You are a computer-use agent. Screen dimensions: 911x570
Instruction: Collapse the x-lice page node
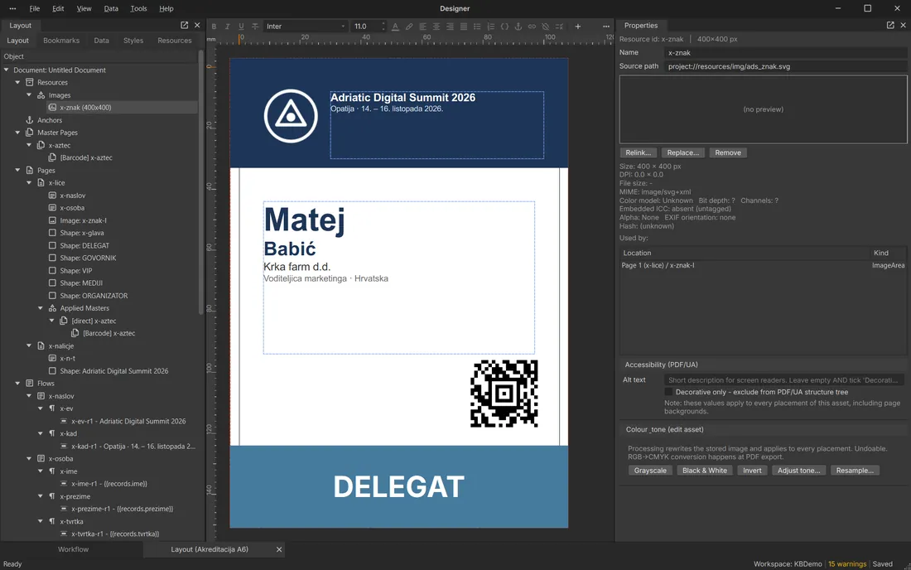pos(29,182)
